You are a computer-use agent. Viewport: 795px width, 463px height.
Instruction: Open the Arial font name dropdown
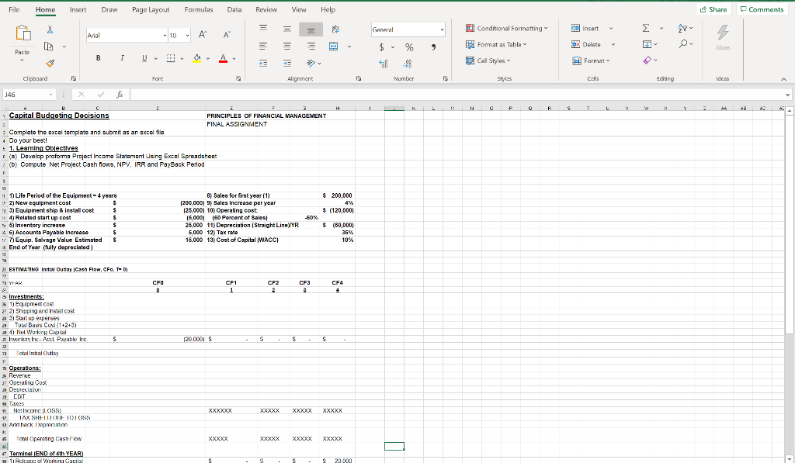[164, 35]
